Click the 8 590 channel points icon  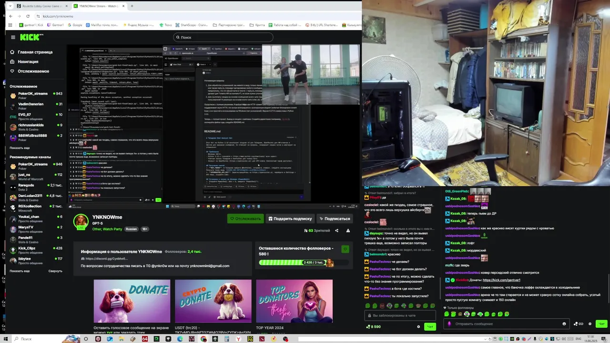pyautogui.click(x=373, y=327)
